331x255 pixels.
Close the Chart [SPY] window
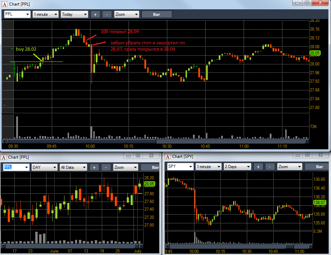click(x=320, y=155)
